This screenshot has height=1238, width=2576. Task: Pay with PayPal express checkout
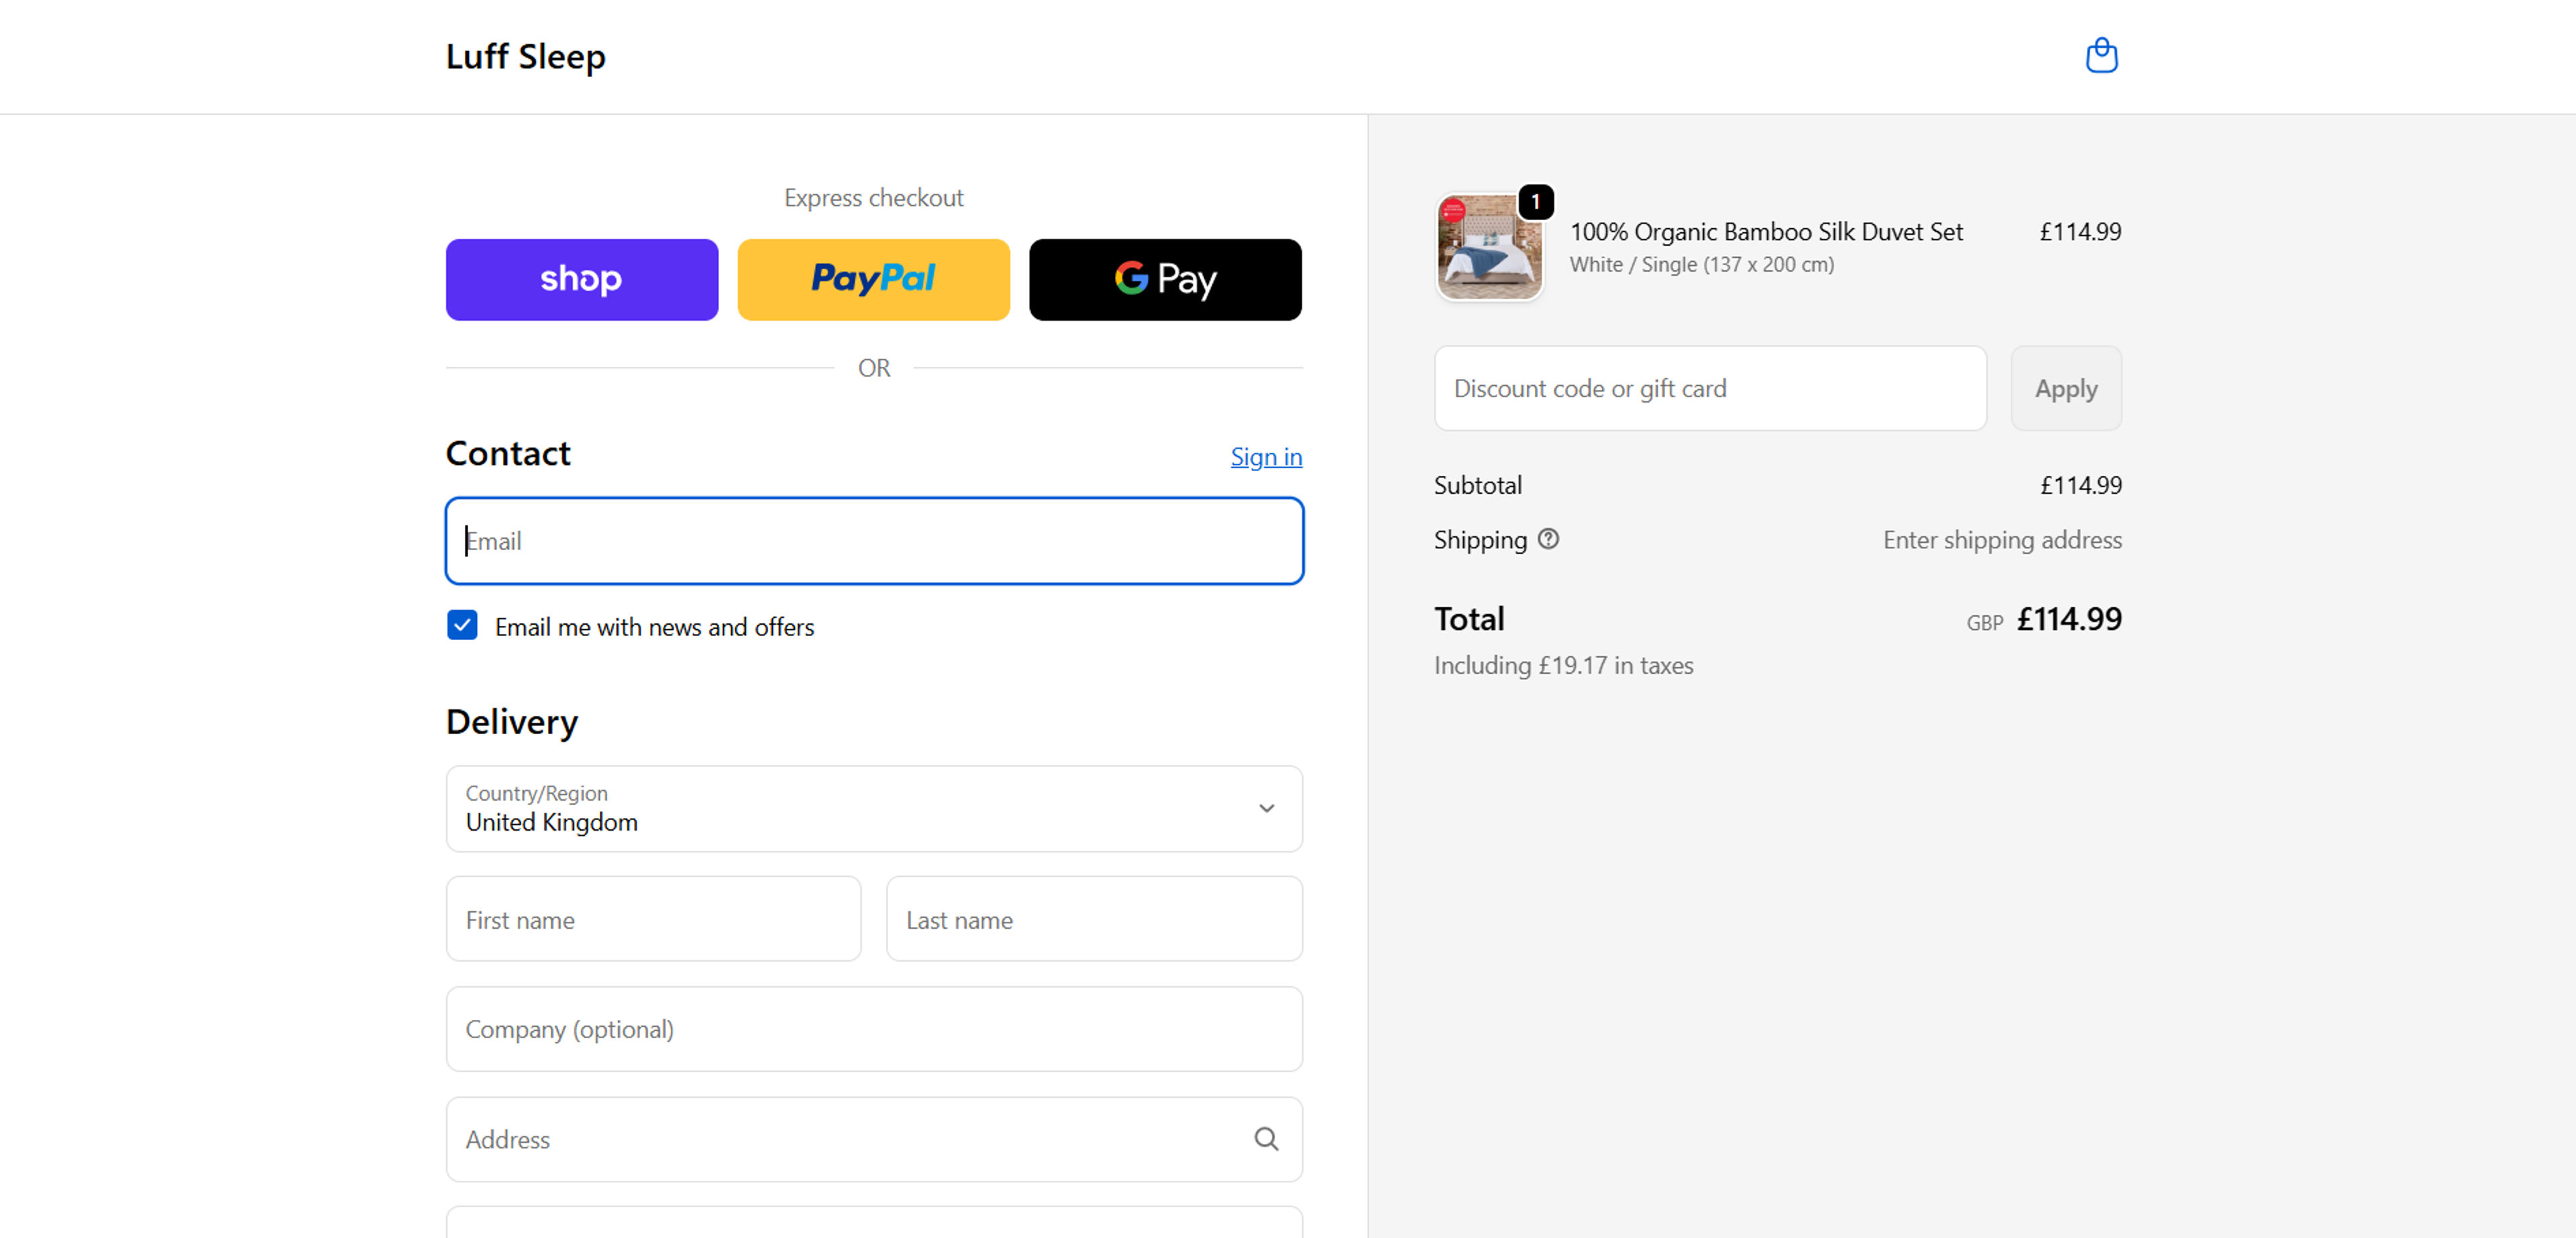[x=873, y=280]
